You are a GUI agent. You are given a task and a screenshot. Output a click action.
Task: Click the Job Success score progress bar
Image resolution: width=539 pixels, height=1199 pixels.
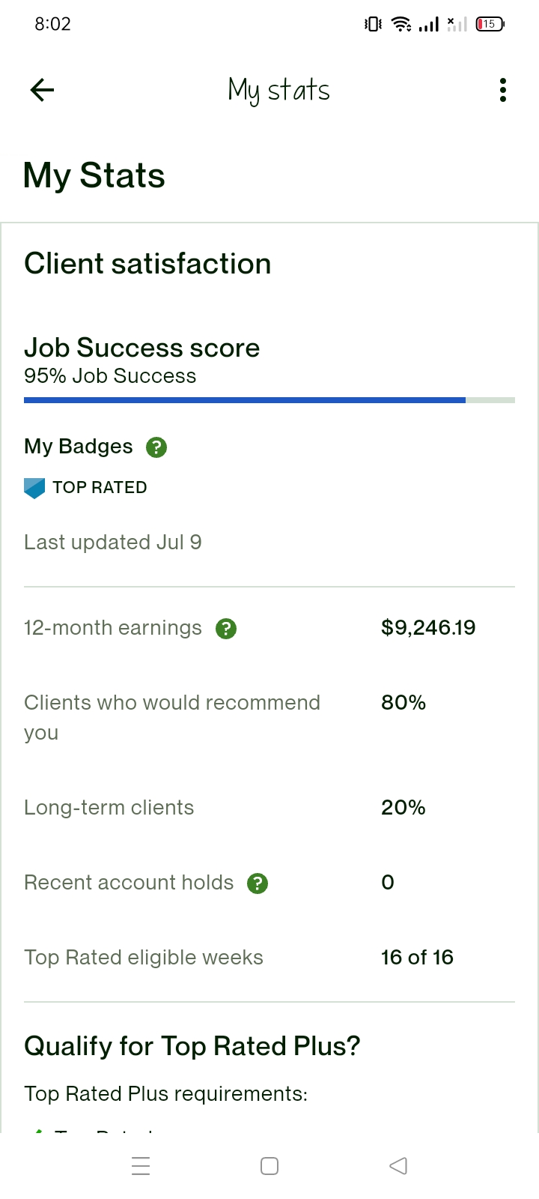coord(269,400)
